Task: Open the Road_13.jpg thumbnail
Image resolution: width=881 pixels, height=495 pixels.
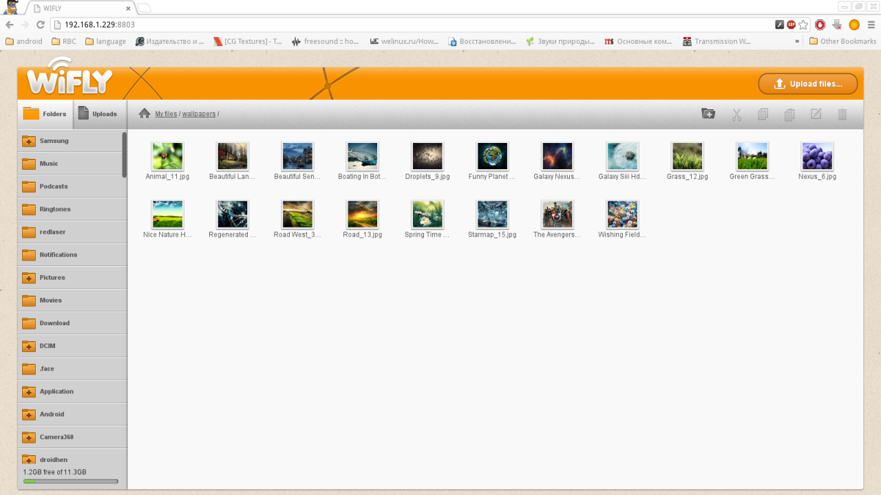Action: click(362, 213)
